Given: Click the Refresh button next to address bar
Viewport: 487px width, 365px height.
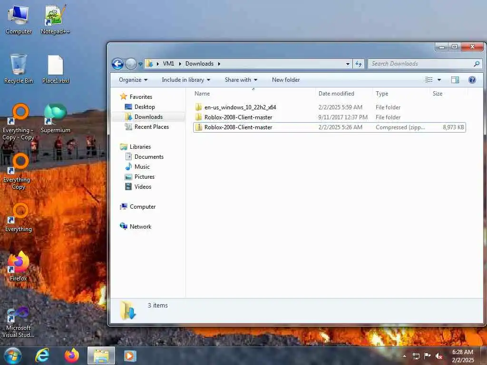Looking at the screenshot, I should pos(359,64).
